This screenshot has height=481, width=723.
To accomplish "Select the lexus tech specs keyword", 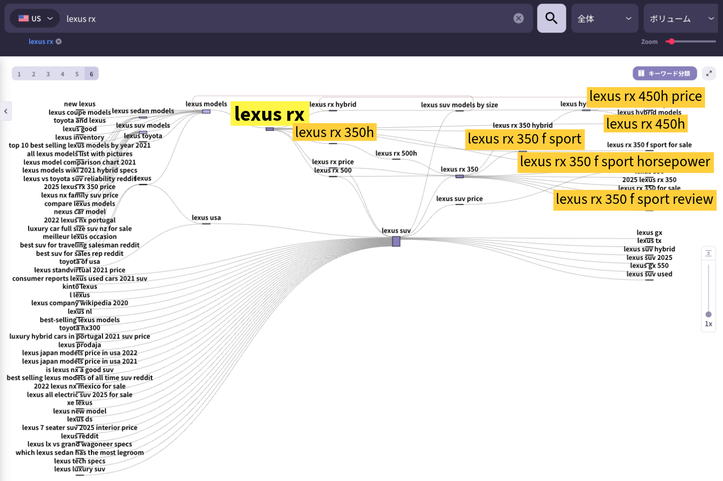I will tap(80, 461).
